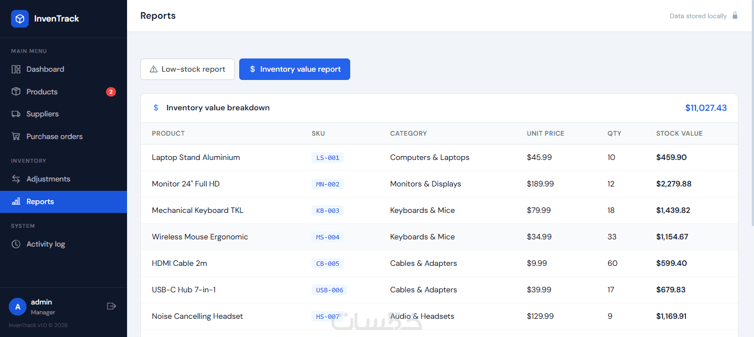Click the Activity log clock icon
Viewport: 754px width, 337px height.
(16, 244)
